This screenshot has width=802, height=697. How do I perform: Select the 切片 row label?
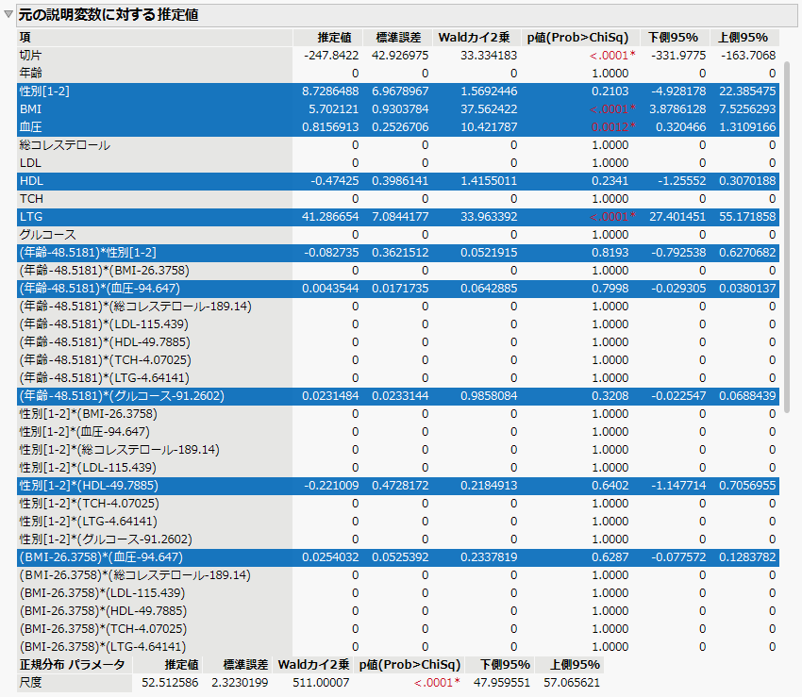31,56
